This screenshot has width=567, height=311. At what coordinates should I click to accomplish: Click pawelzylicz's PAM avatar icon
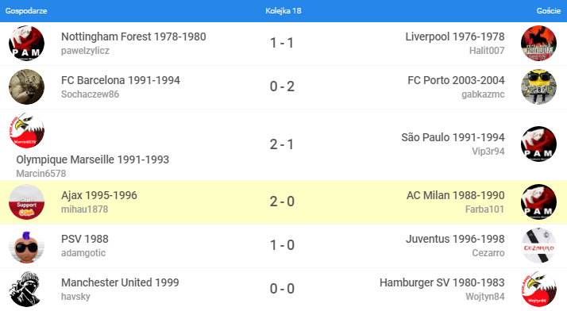coord(26,44)
